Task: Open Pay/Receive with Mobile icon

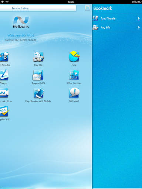Action: point(39,93)
